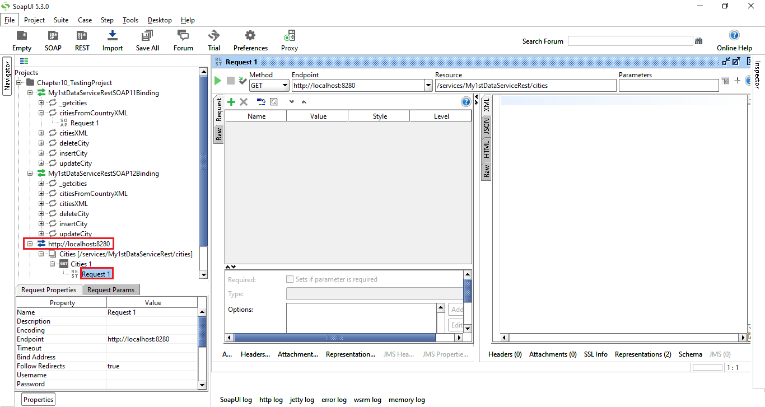
Task: Open the SoapUI log
Action: tap(235, 400)
